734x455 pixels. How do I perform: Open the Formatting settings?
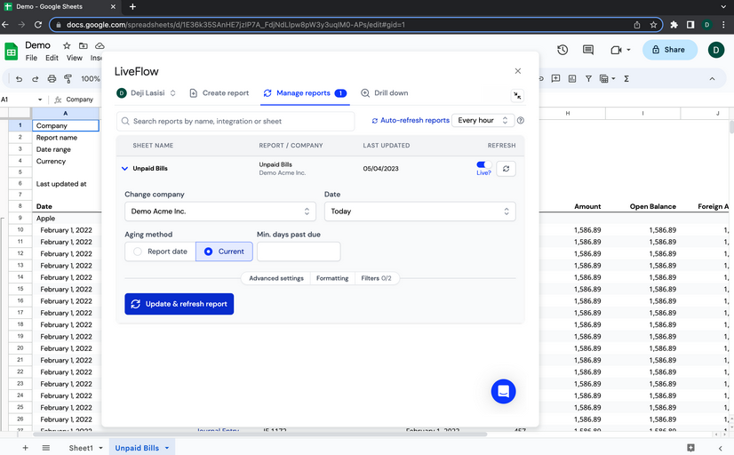point(332,278)
